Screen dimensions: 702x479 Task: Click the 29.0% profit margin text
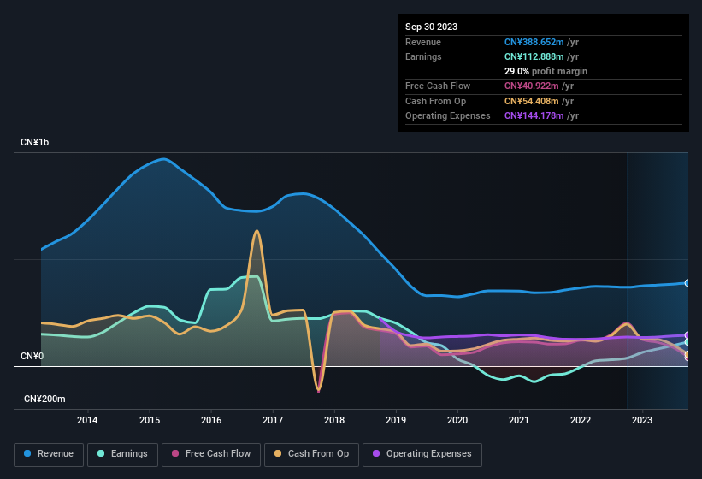pos(546,71)
